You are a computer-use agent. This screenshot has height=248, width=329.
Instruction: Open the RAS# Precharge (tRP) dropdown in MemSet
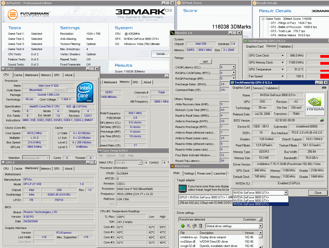[x=234, y=78]
